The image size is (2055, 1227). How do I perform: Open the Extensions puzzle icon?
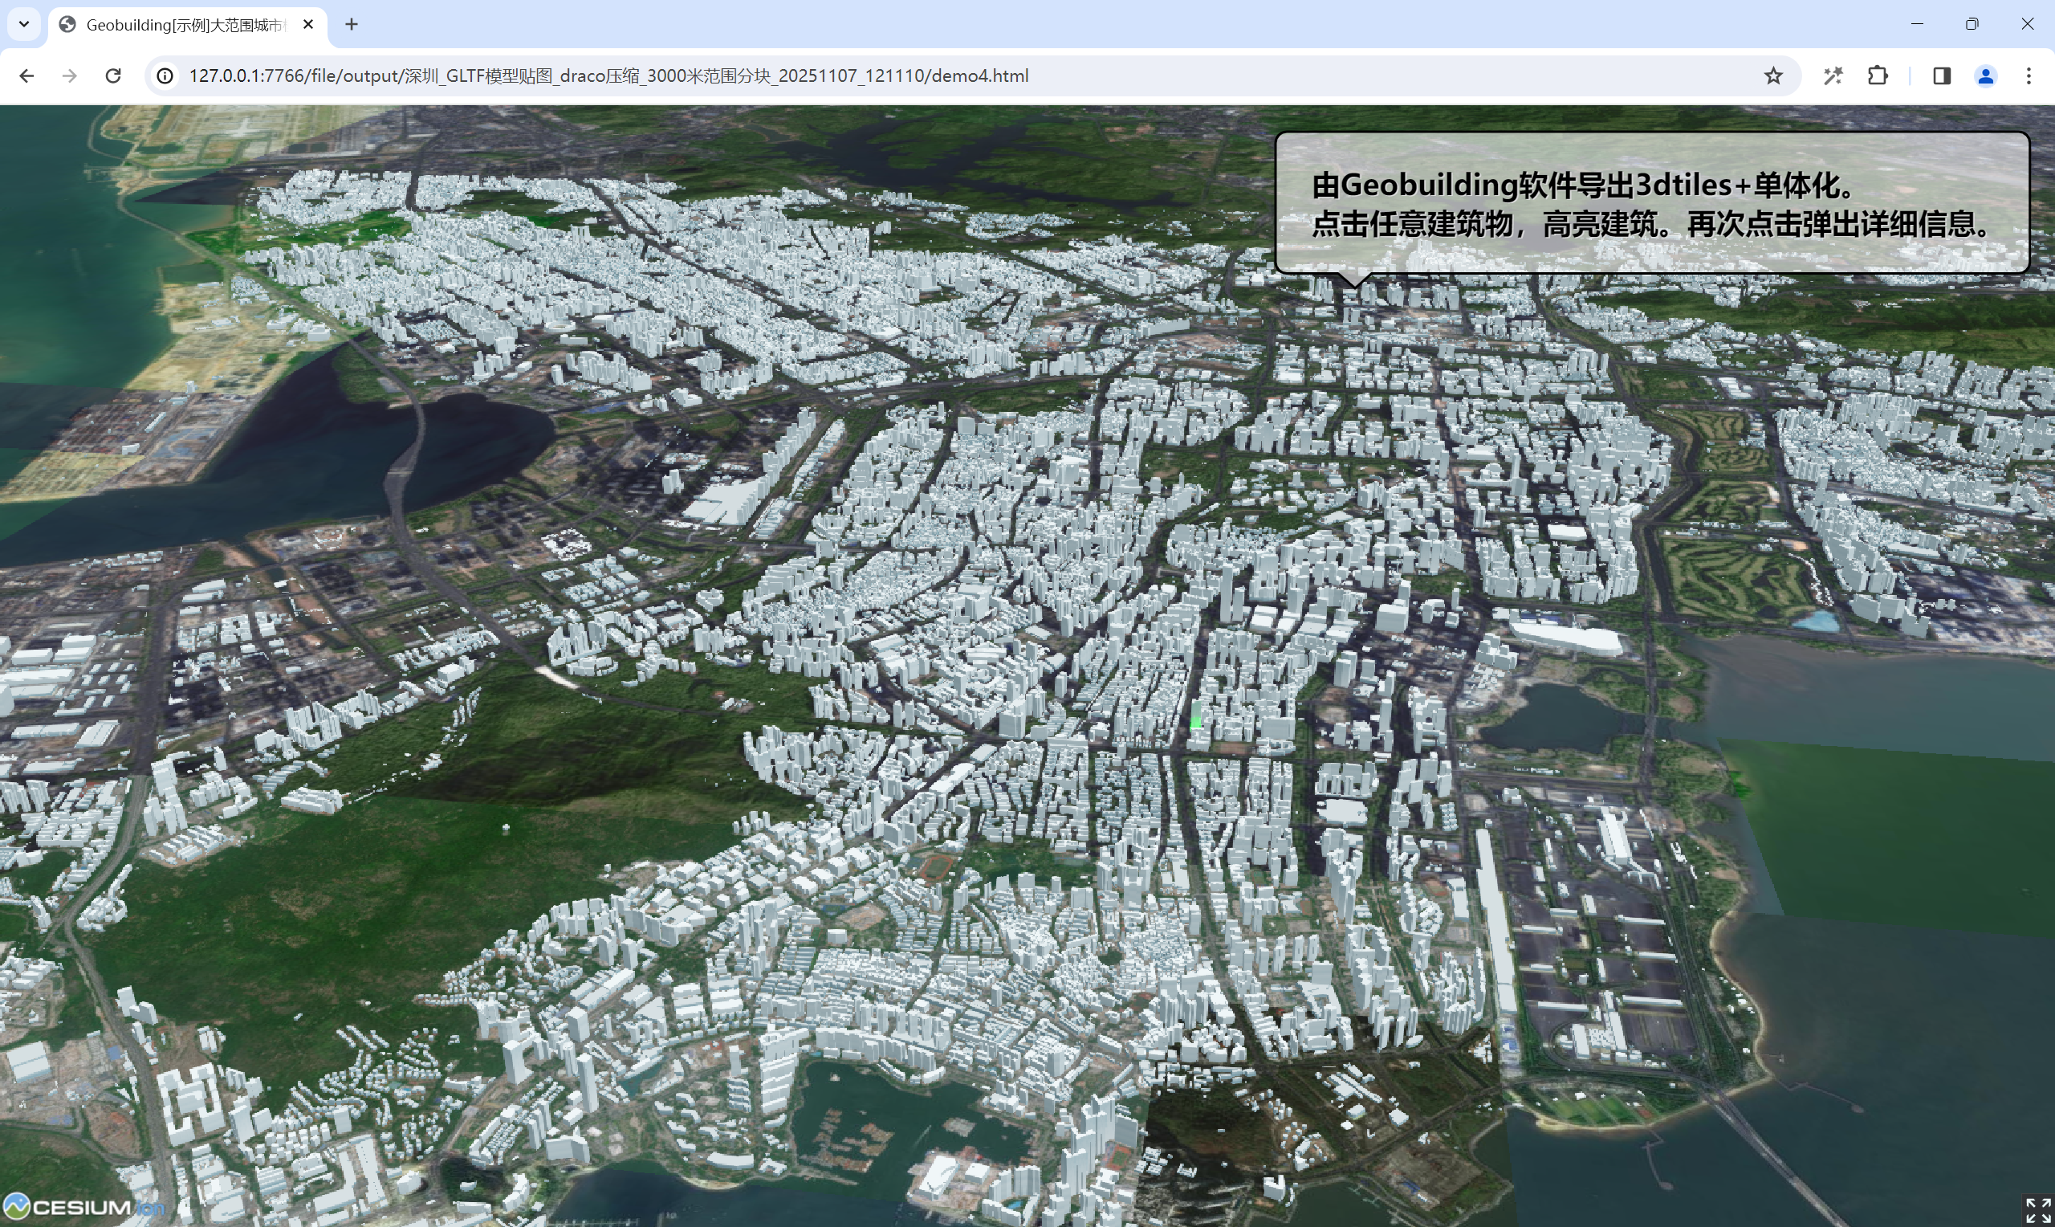click(1878, 76)
